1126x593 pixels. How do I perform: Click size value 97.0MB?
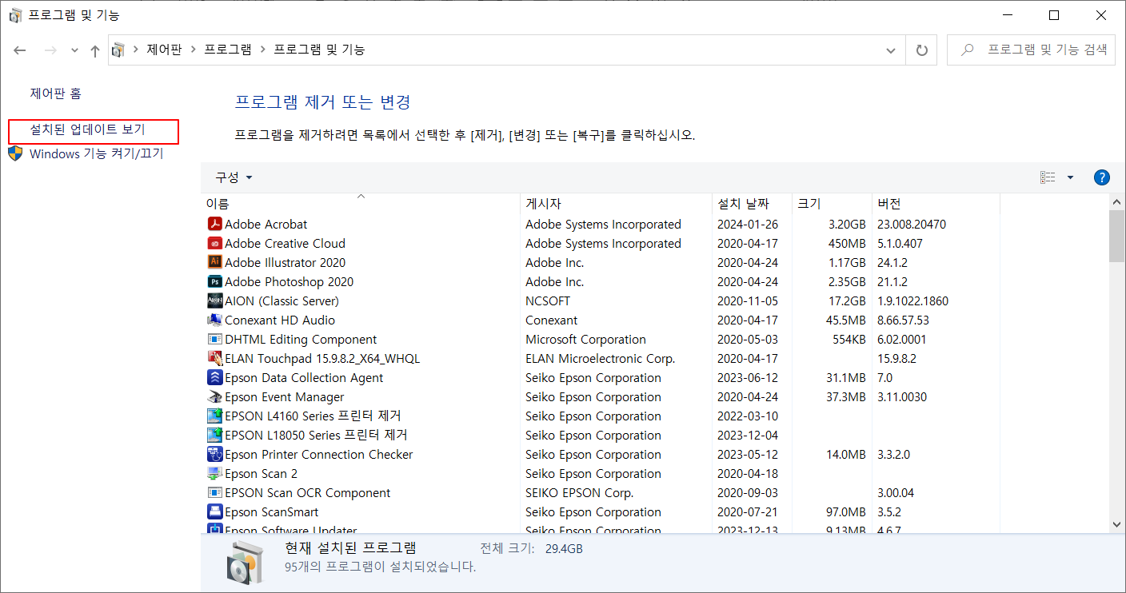point(844,512)
